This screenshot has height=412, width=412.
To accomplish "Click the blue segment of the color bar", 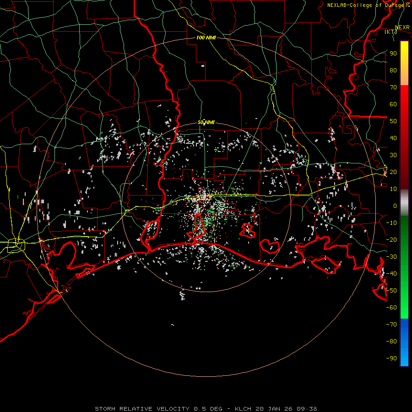I will pos(404,342).
